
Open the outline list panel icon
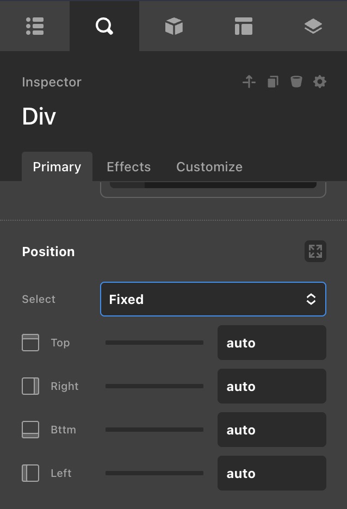[x=35, y=26]
